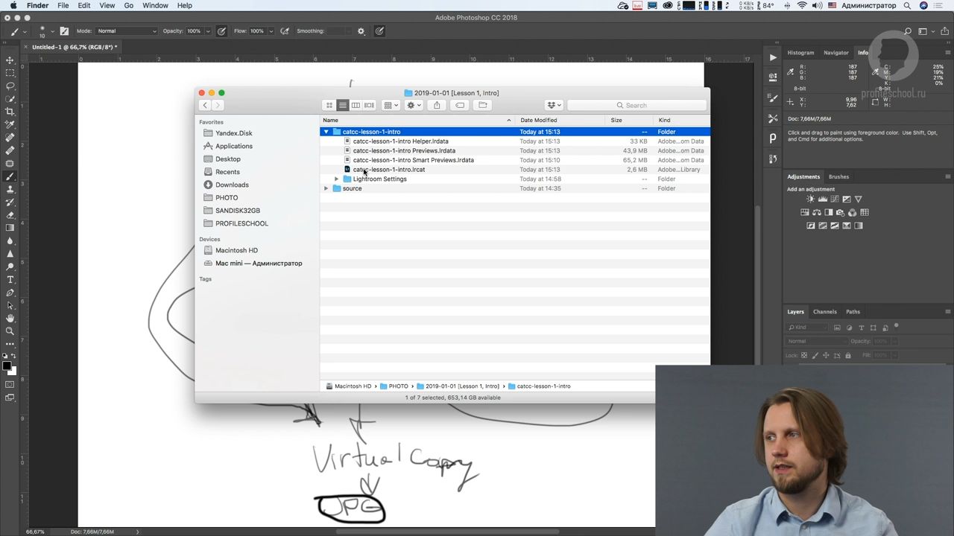The image size is (954, 536).
Task: Switch to the Channels tab
Action: pos(824,312)
